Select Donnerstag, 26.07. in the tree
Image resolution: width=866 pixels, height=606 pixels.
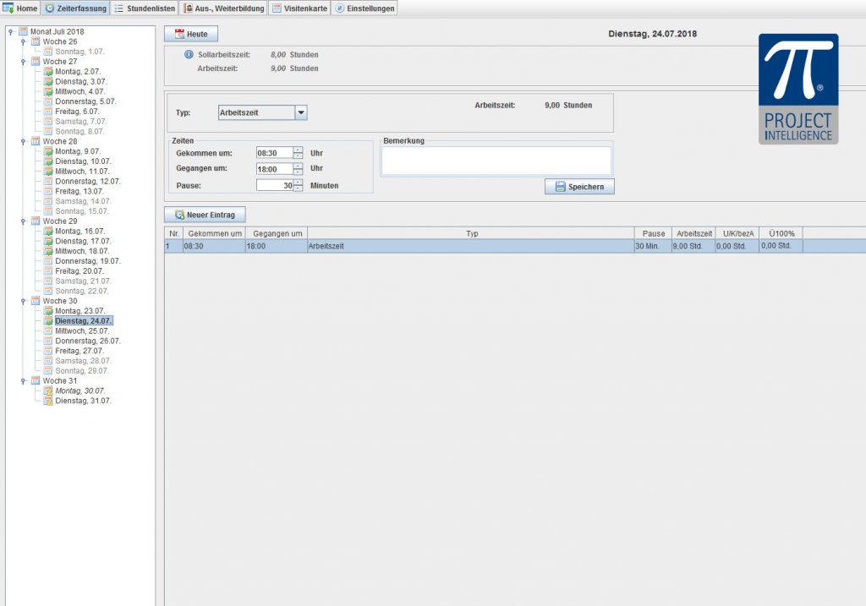87,341
